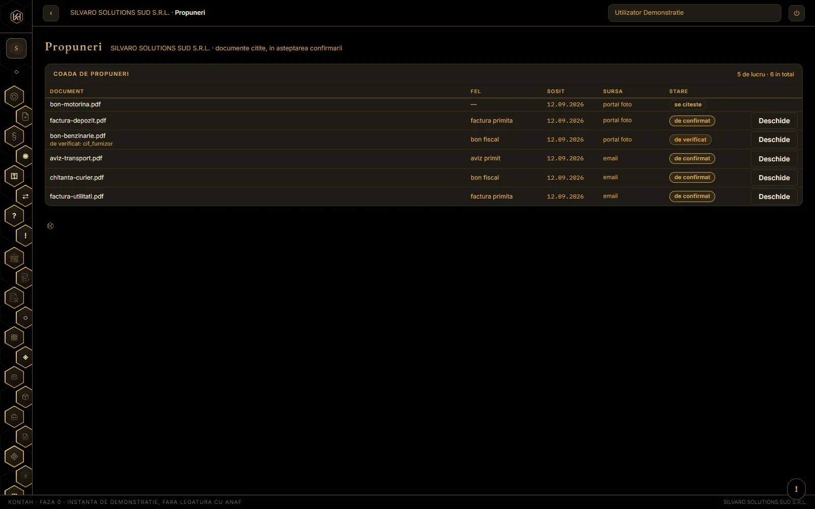
Task: Click the DOCUMENT column header
Action: 67,92
